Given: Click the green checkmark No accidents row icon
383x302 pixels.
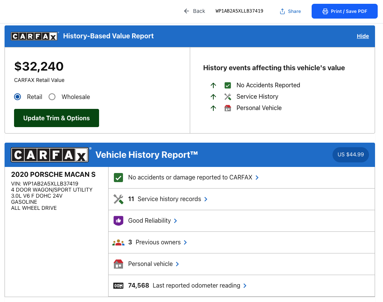Looking at the screenshot, I should pos(118,178).
